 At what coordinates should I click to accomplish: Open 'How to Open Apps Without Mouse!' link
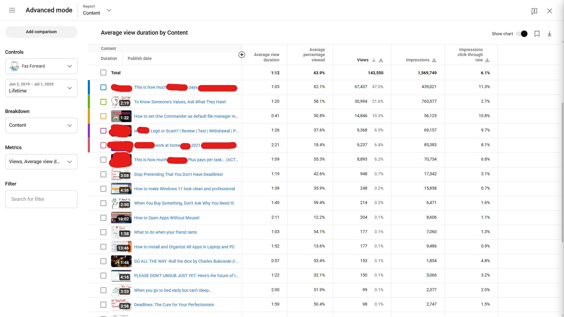[167, 218]
